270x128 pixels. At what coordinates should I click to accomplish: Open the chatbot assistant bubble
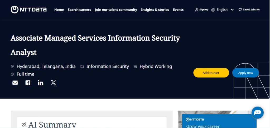(x=258, y=113)
